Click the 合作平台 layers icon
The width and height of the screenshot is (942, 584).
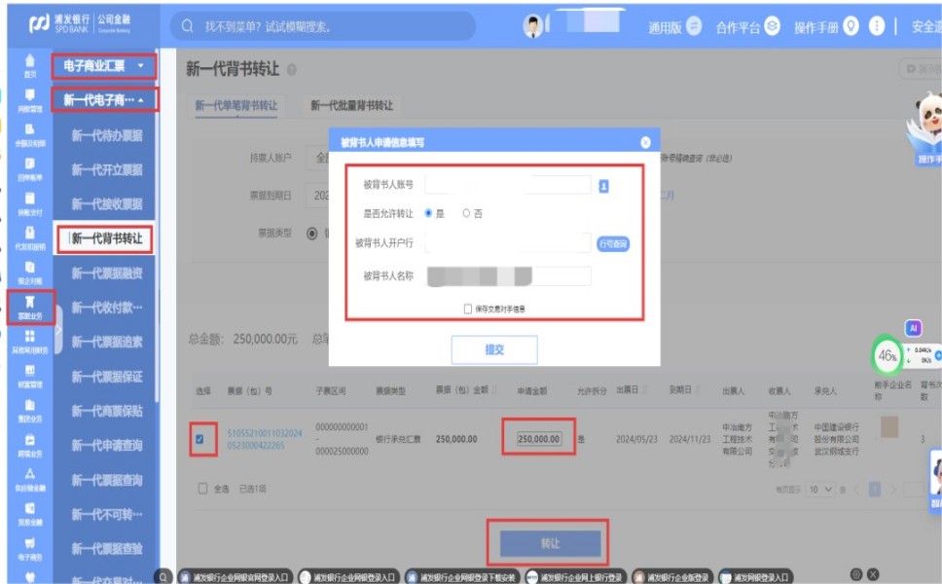click(772, 26)
